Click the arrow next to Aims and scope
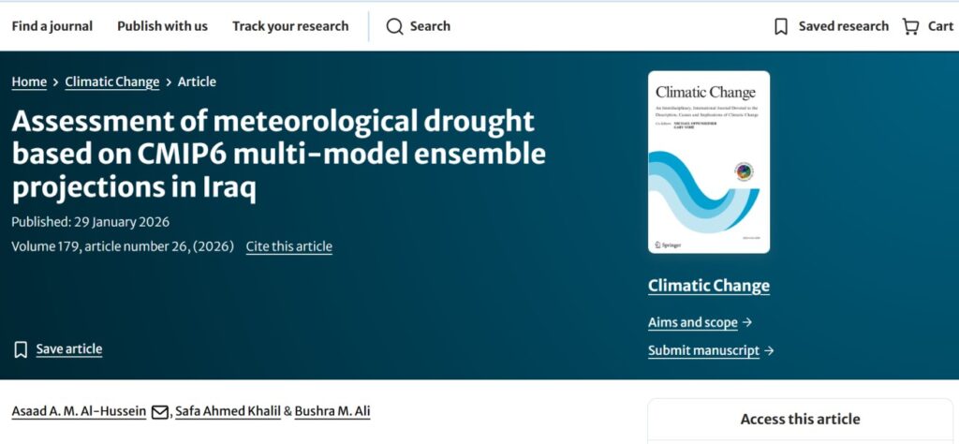The width and height of the screenshot is (959, 444). pyautogui.click(x=747, y=322)
